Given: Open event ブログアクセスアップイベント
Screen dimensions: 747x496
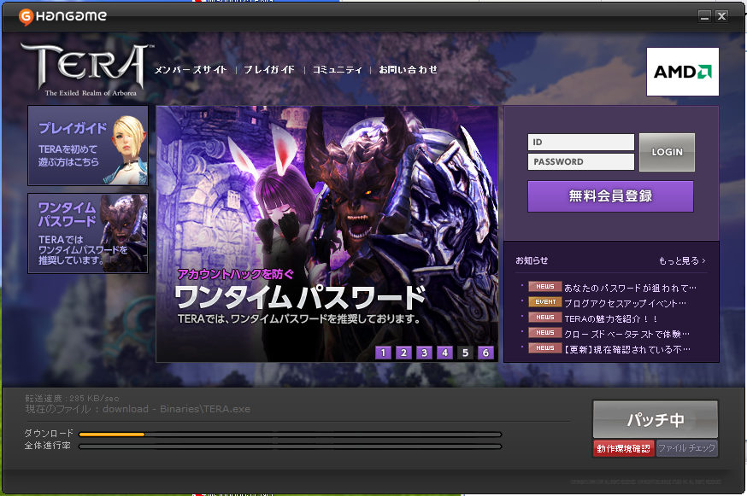Looking at the screenshot, I should pos(625,303).
